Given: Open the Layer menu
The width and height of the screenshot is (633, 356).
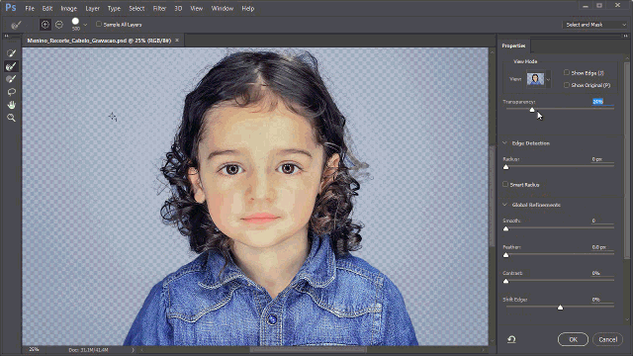Looking at the screenshot, I should click(92, 8).
